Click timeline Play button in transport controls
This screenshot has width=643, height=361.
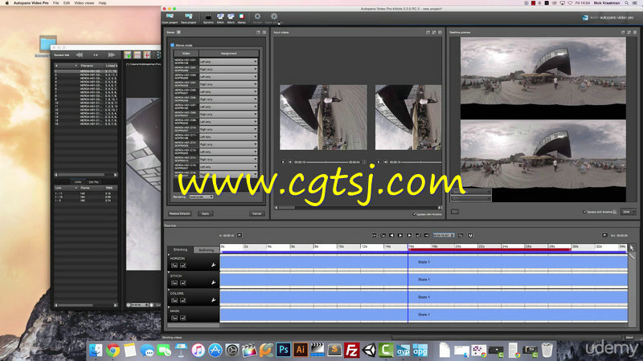[x=400, y=235]
